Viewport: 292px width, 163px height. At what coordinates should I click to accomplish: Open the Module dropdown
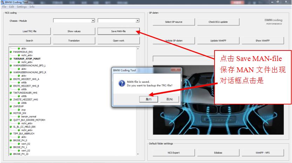click(118, 20)
